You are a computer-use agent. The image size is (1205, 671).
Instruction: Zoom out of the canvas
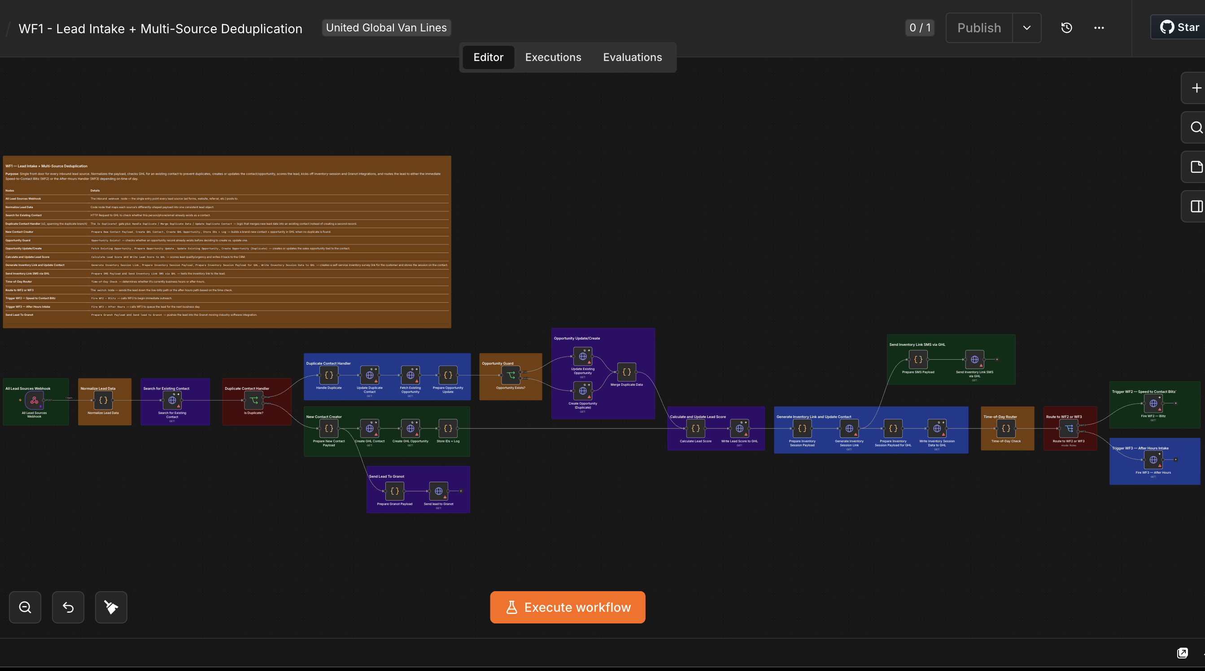(25, 607)
